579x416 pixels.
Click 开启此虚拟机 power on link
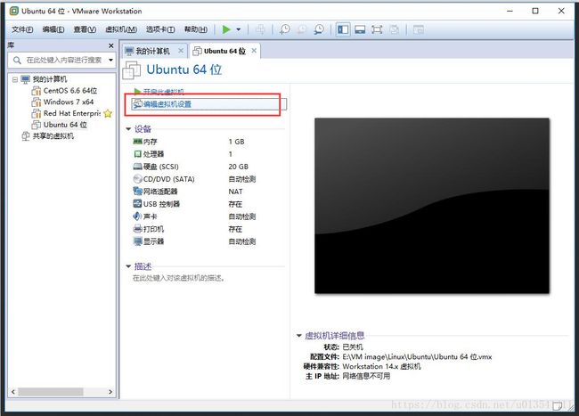click(x=163, y=92)
